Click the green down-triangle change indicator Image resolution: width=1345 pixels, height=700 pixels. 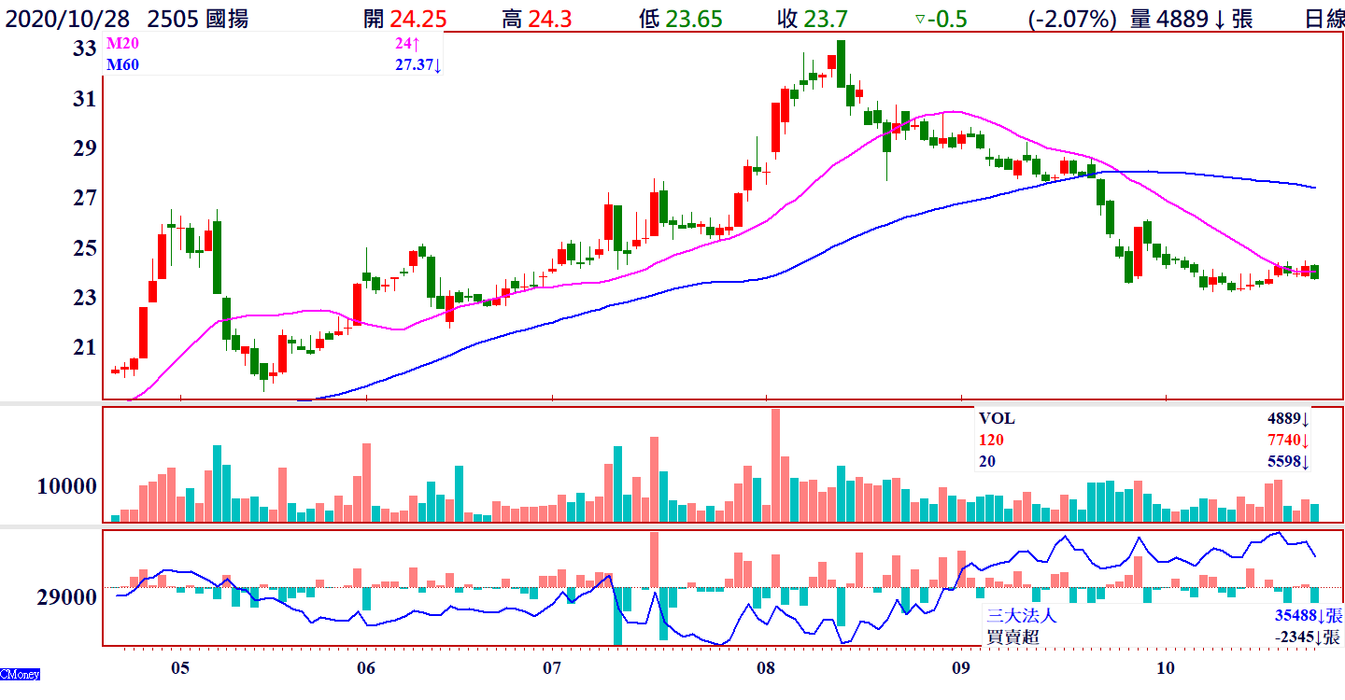tap(920, 19)
